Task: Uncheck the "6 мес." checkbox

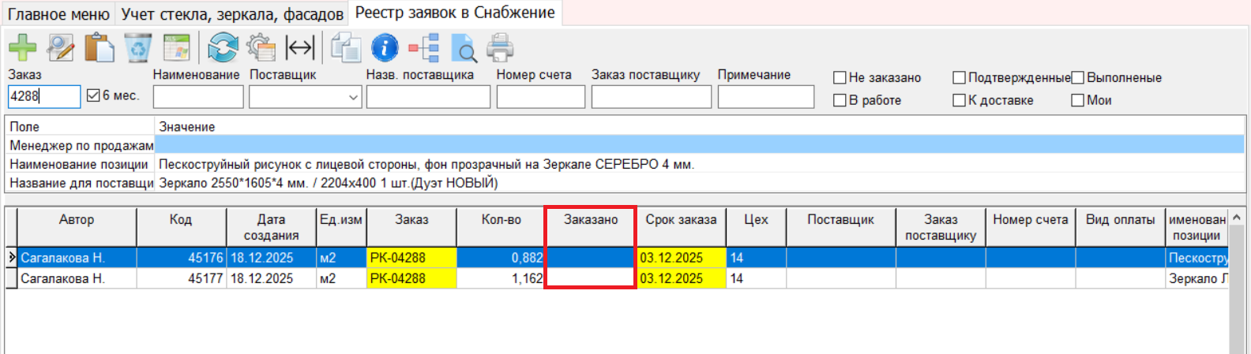Action: (93, 95)
